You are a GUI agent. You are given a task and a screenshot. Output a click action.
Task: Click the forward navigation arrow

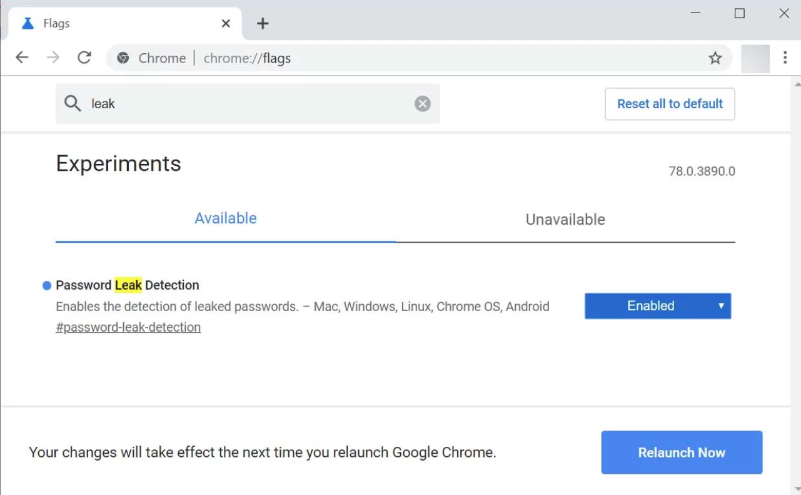[x=53, y=58]
